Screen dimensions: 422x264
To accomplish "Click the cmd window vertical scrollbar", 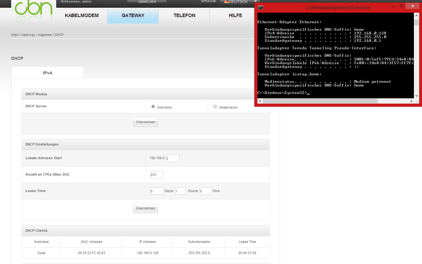I will pyautogui.click(x=416, y=56).
